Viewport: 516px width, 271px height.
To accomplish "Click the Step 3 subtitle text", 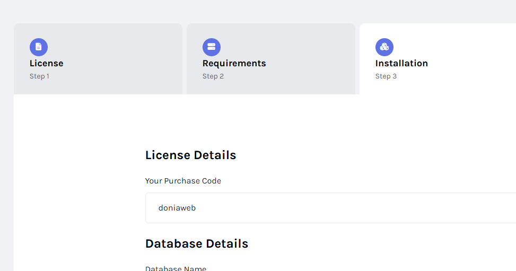I will [x=386, y=76].
